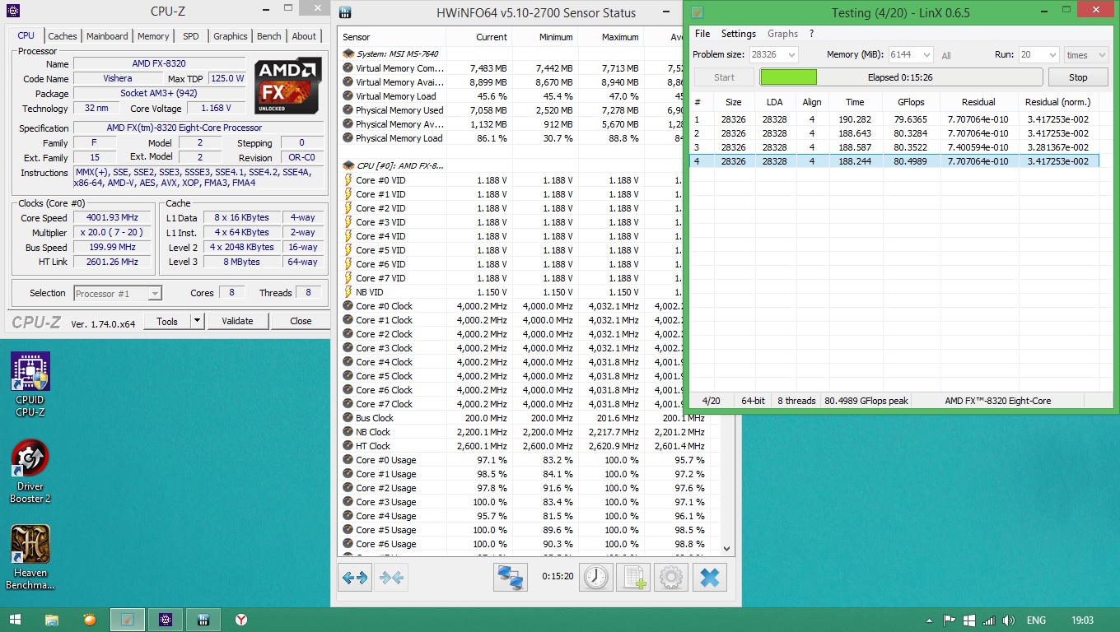The image size is (1120, 632).
Task: Click the clock reset icon in HWiNFO
Action: point(596,578)
